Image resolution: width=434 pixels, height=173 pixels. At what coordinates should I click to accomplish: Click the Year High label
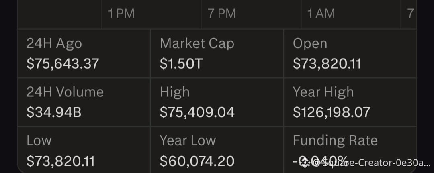click(x=323, y=92)
